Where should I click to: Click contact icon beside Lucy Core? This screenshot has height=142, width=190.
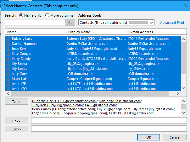coord(8,74)
